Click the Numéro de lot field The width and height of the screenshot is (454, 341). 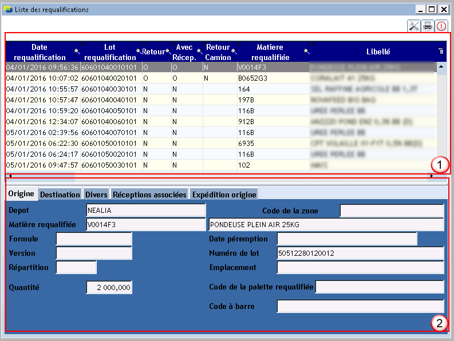(360, 253)
